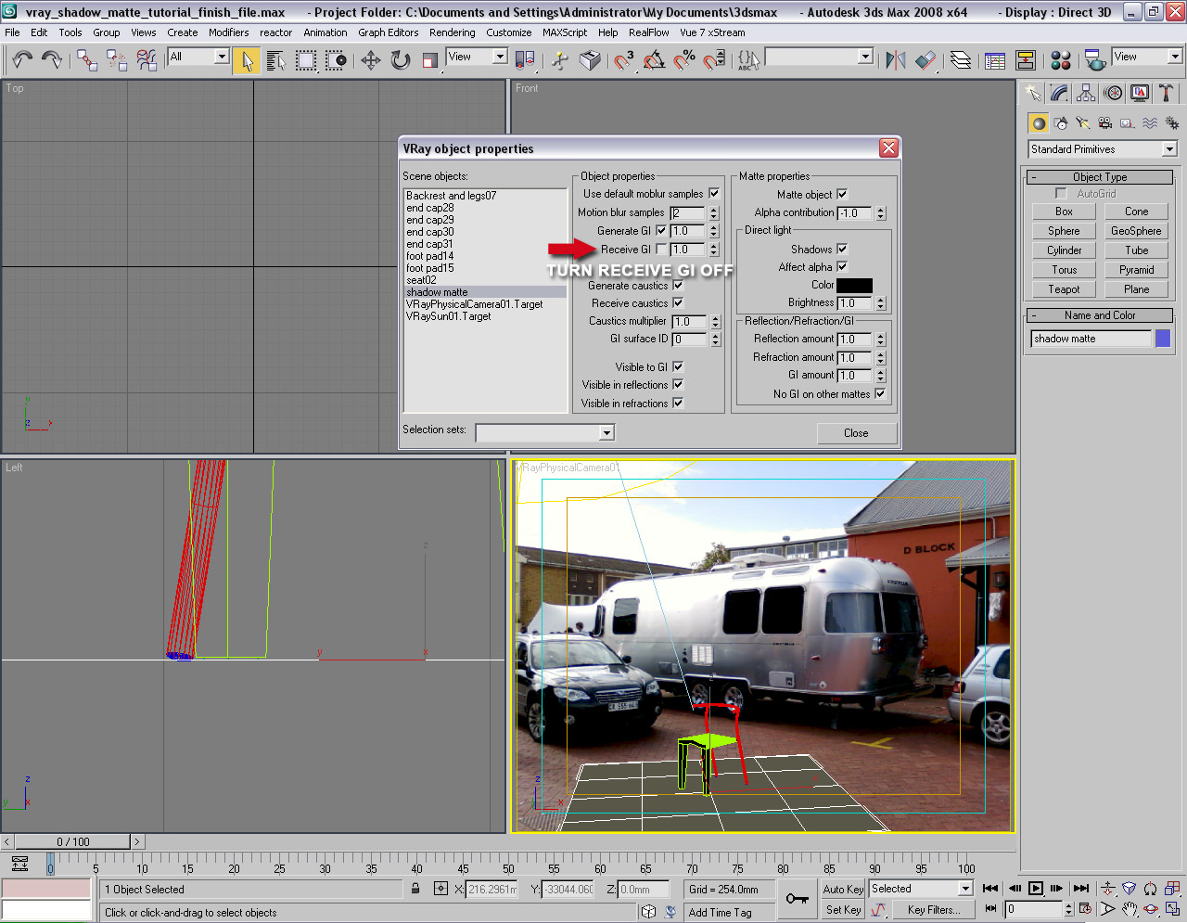The width and height of the screenshot is (1187, 923).
Task: Open the Customize menu
Action: pyautogui.click(x=509, y=32)
